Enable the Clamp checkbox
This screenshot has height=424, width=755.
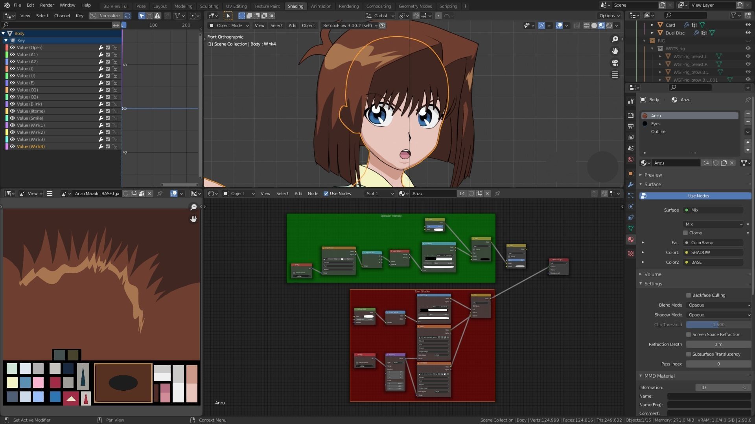pyautogui.click(x=685, y=233)
